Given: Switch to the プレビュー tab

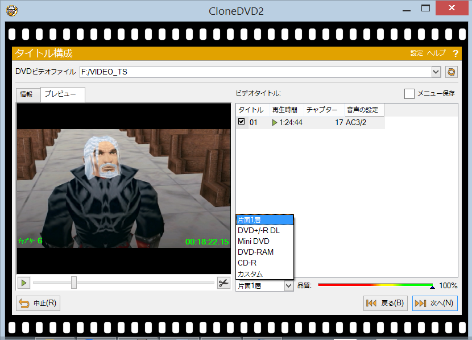Looking at the screenshot, I should pyautogui.click(x=63, y=94).
